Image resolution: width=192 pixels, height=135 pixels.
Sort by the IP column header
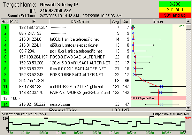pyautogui.click(x=34, y=22)
